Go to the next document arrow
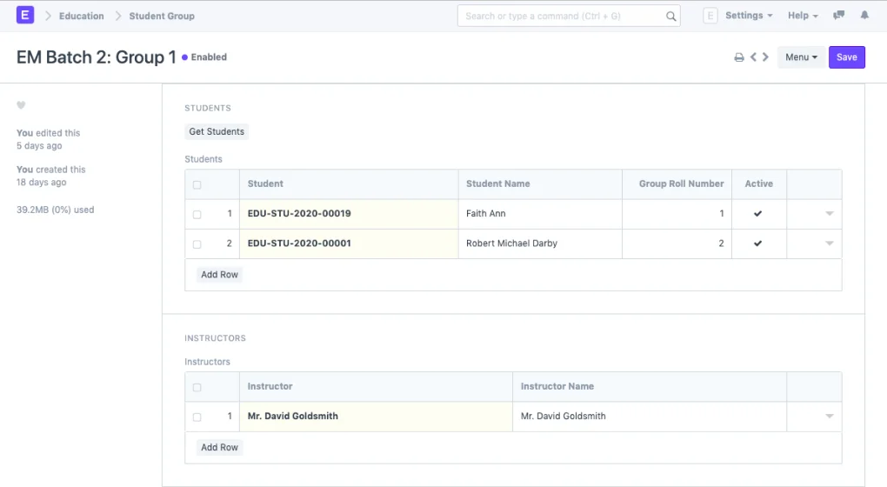The image size is (887, 487). [x=765, y=57]
